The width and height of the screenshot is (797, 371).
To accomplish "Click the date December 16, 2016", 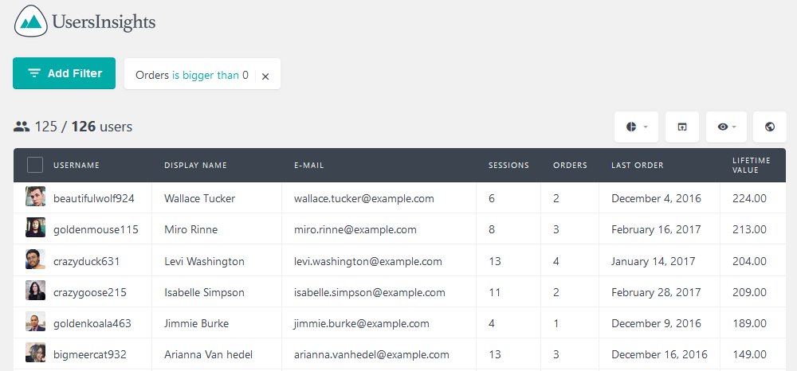I will click(x=659, y=354).
